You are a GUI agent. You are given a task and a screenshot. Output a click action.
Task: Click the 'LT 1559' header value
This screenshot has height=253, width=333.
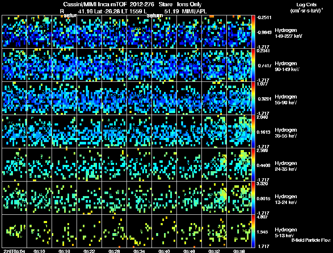(132, 11)
